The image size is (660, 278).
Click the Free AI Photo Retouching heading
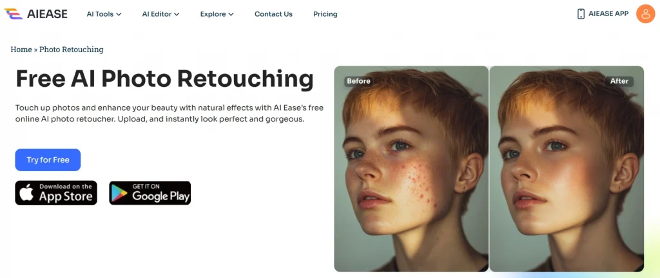click(x=164, y=79)
